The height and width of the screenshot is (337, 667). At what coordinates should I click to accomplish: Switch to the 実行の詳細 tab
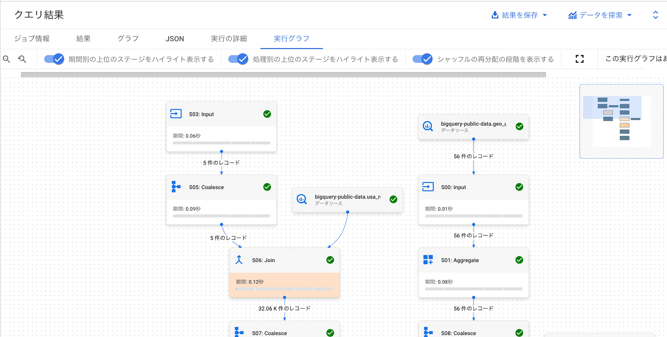[229, 39]
